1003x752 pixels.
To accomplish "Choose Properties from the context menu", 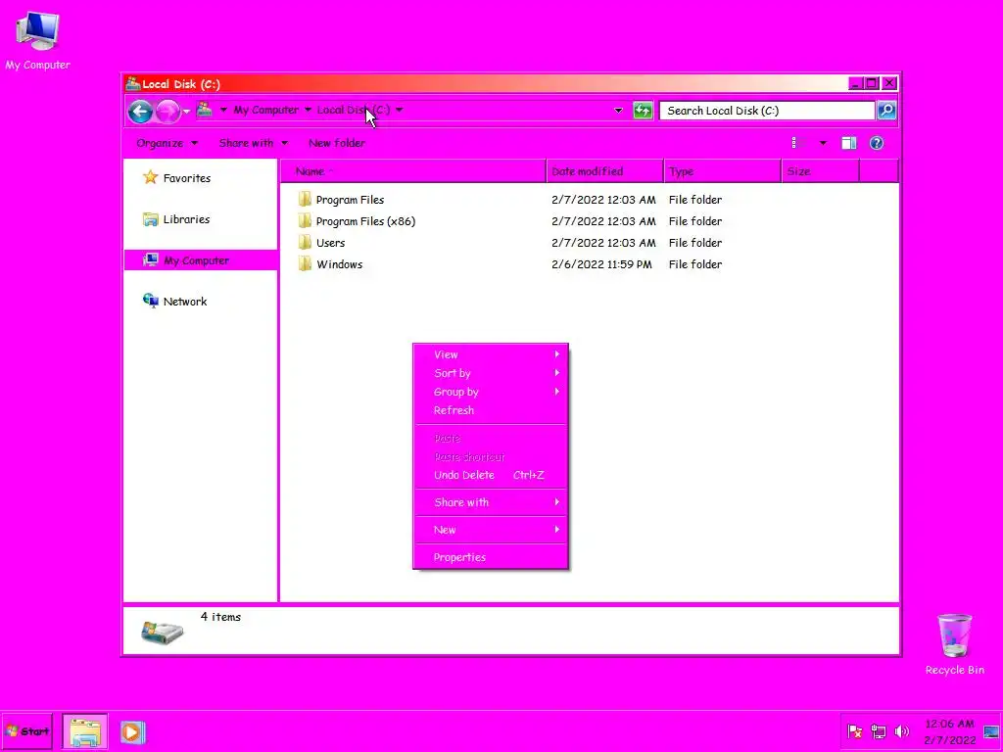I will coord(491,557).
